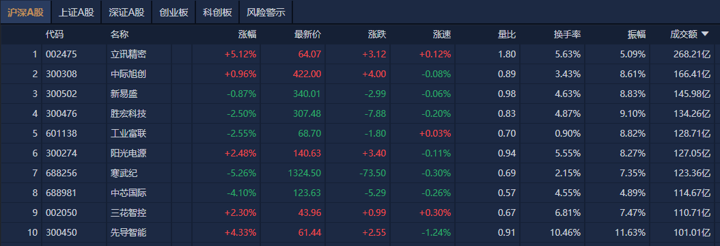Open the 深证A股 tab
This screenshot has width=720, height=246.
(x=126, y=12)
